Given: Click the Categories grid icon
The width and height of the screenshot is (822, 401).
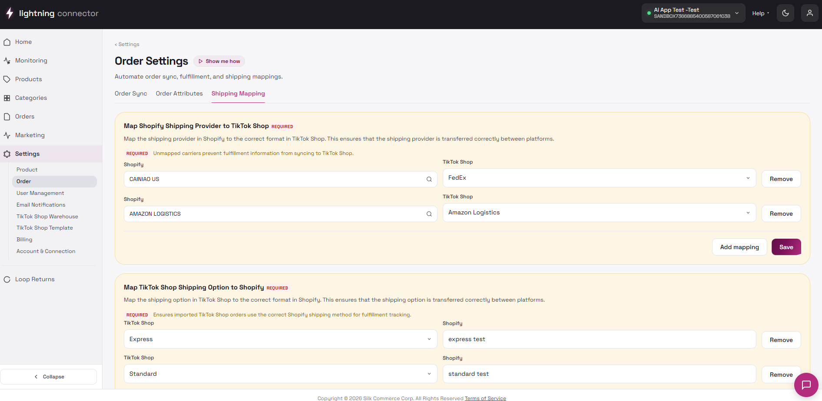Looking at the screenshot, I should [x=7, y=98].
